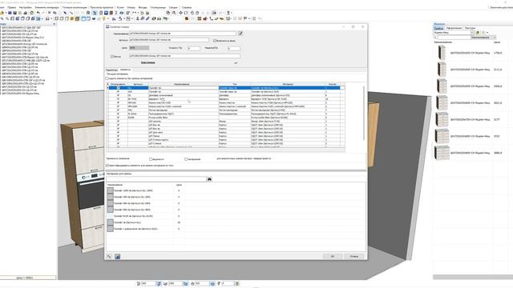
Task: Click the Материал column header in the elements table
Action: pos(288,84)
